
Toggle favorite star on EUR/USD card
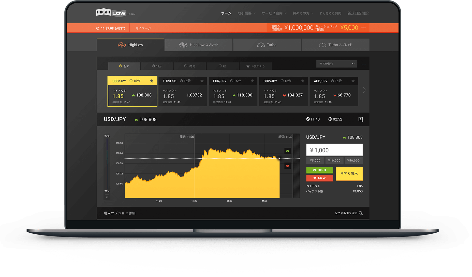pyautogui.click(x=202, y=81)
